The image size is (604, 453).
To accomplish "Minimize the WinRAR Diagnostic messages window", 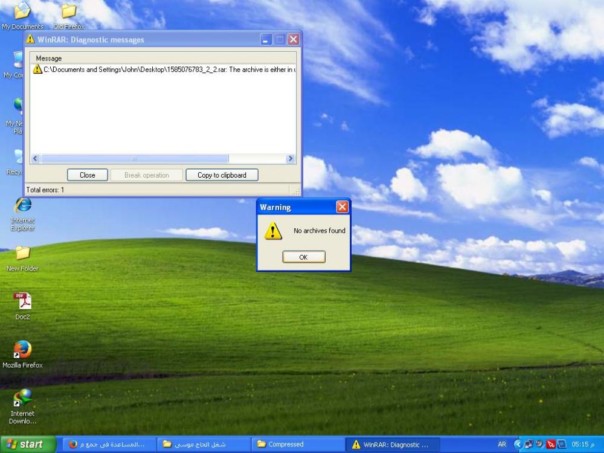I will coord(266,39).
